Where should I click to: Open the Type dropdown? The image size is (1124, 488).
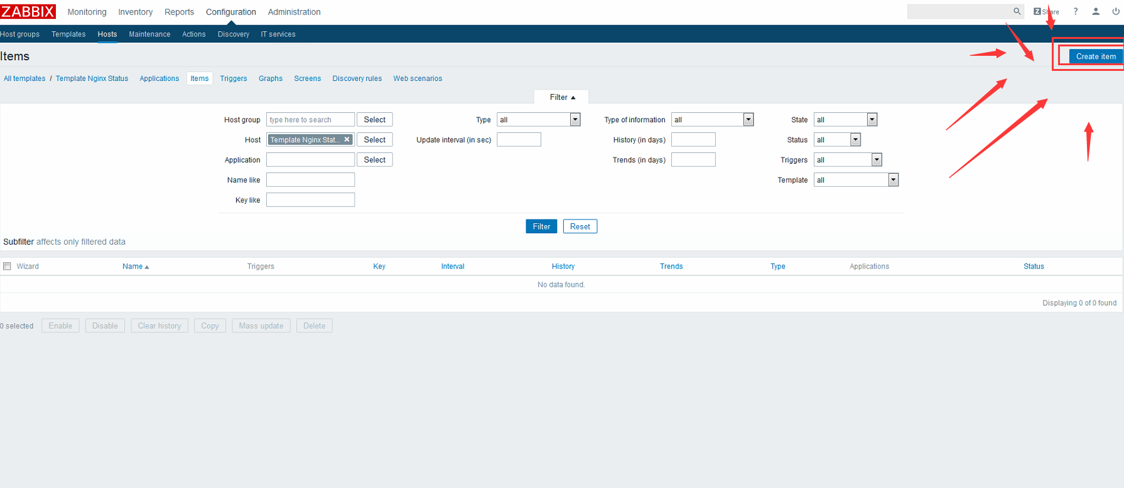coord(538,119)
